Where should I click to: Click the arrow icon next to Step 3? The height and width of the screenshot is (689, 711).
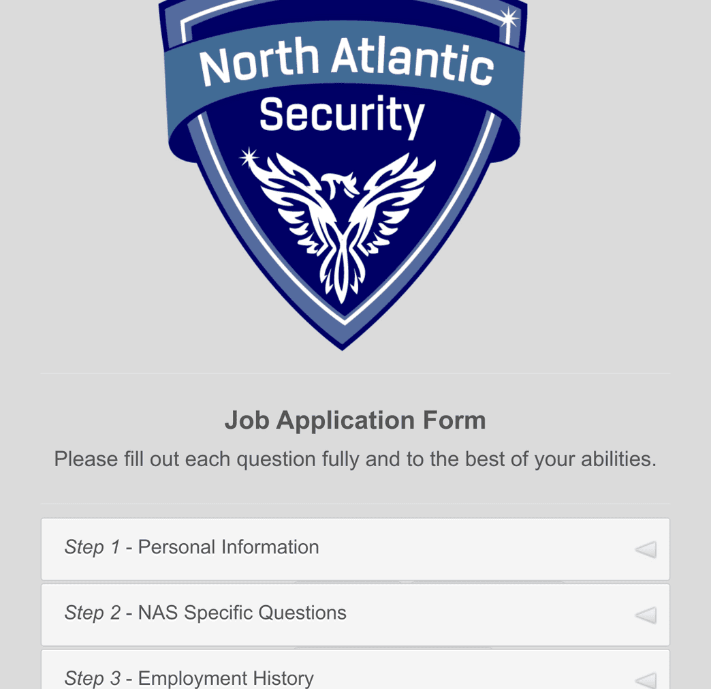645,679
